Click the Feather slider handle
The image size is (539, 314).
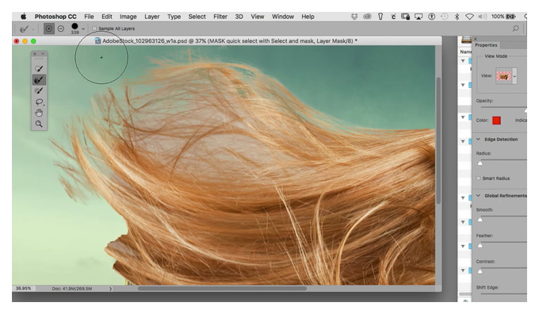[480, 245]
